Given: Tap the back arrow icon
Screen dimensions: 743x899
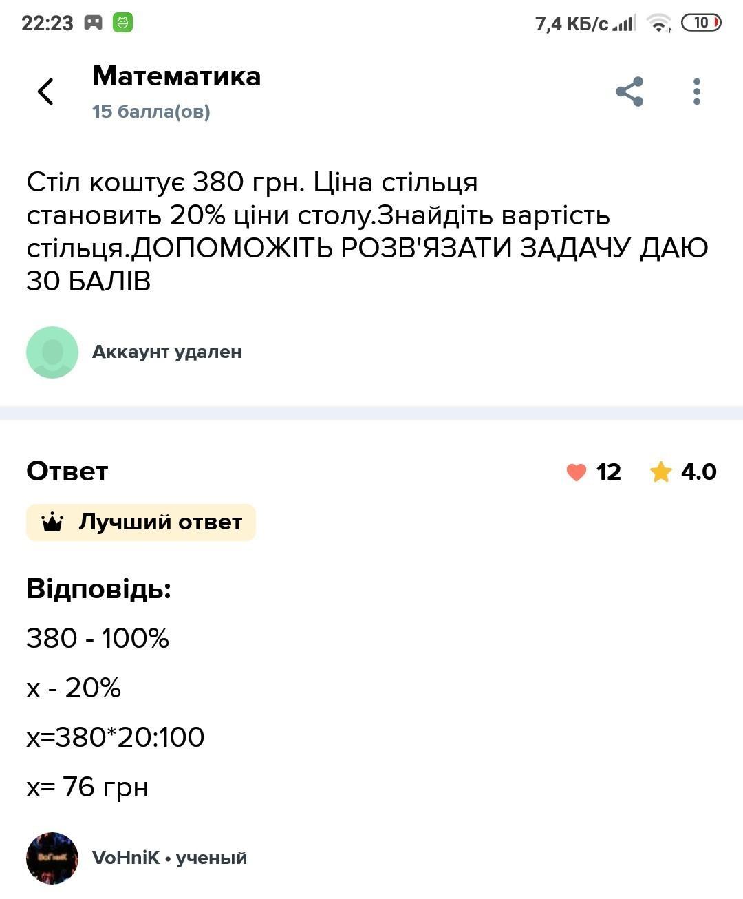Looking at the screenshot, I should [x=45, y=92].
